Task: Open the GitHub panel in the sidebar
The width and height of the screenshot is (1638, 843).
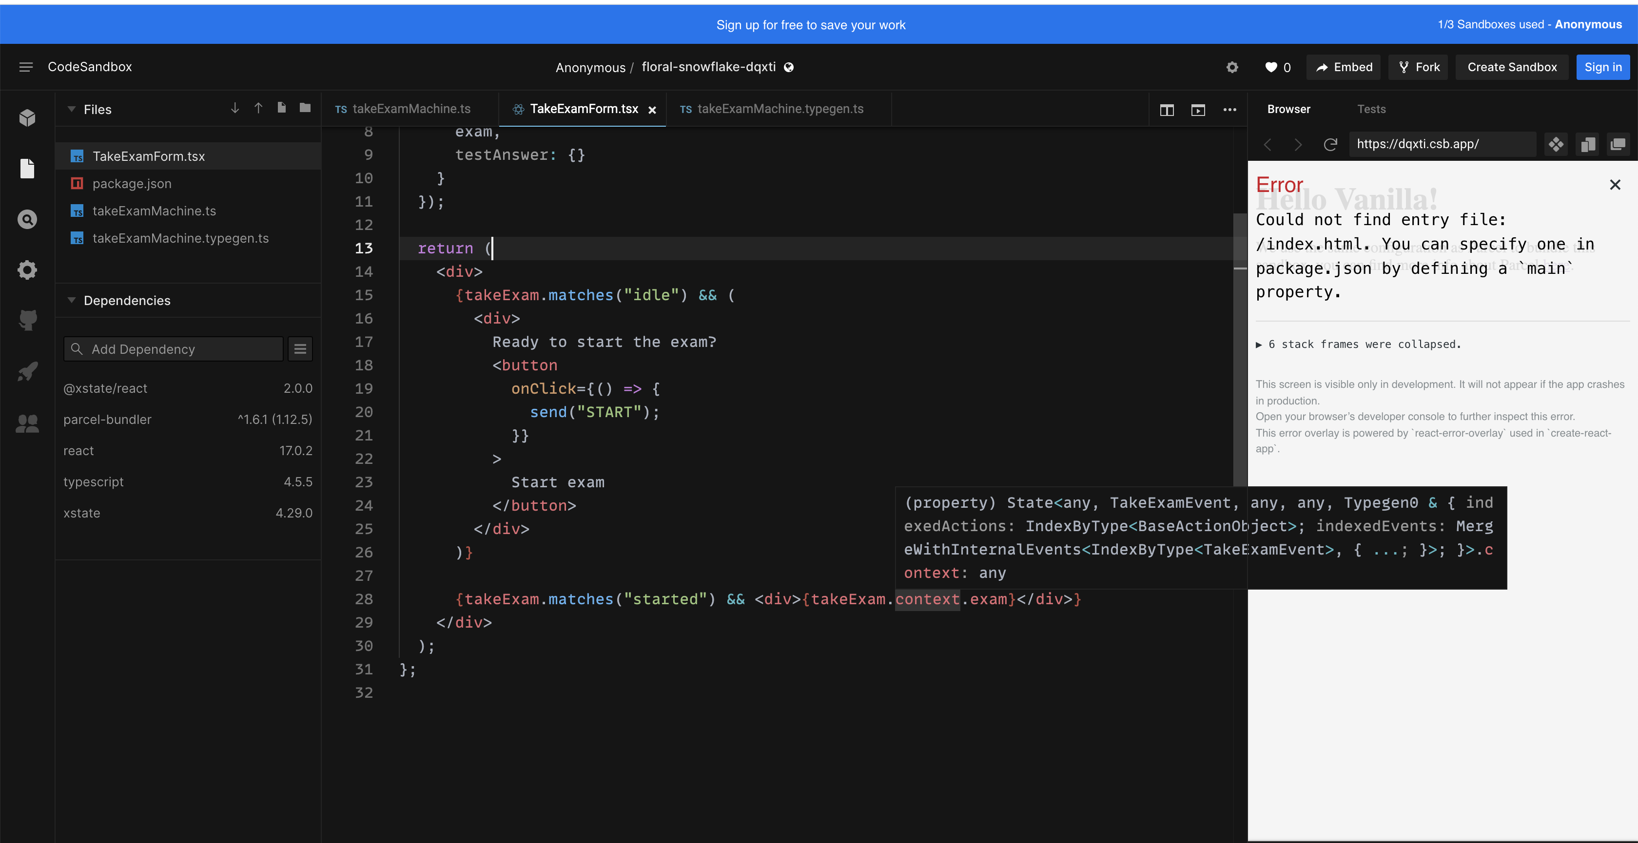Action: tap(27, 321)
